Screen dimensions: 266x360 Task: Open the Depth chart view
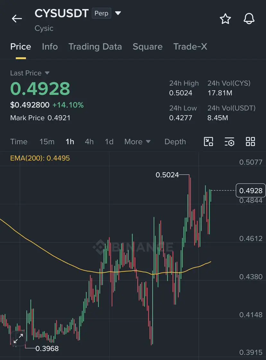pos(175,142)
